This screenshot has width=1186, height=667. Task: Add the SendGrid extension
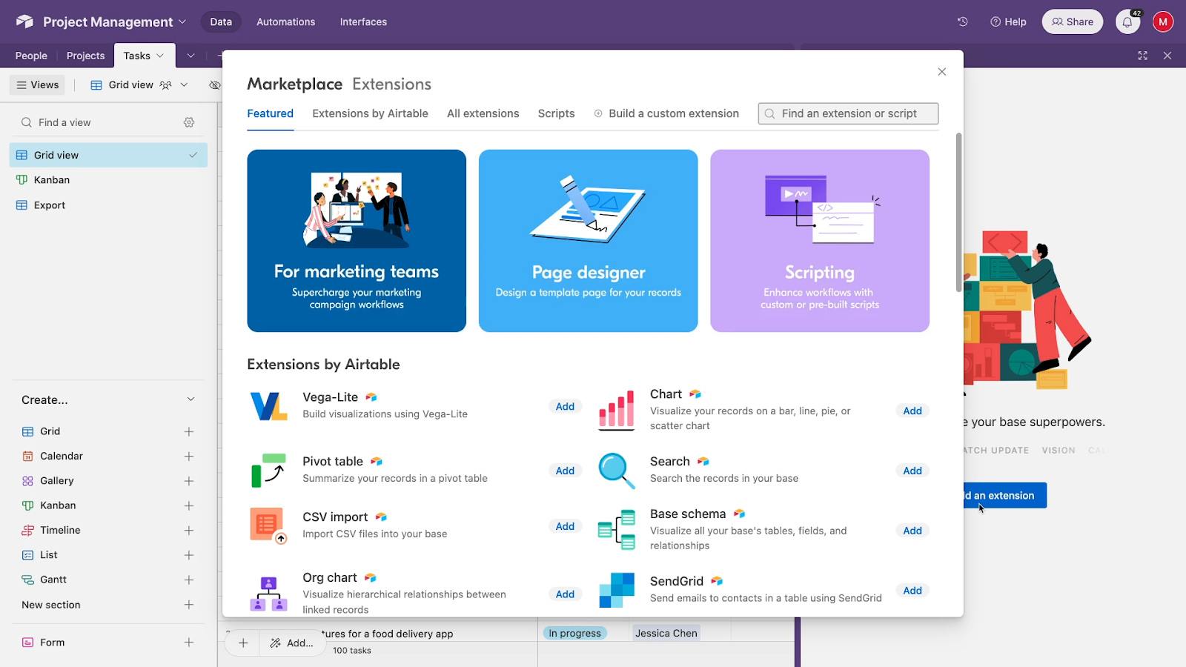click(912, 591)
